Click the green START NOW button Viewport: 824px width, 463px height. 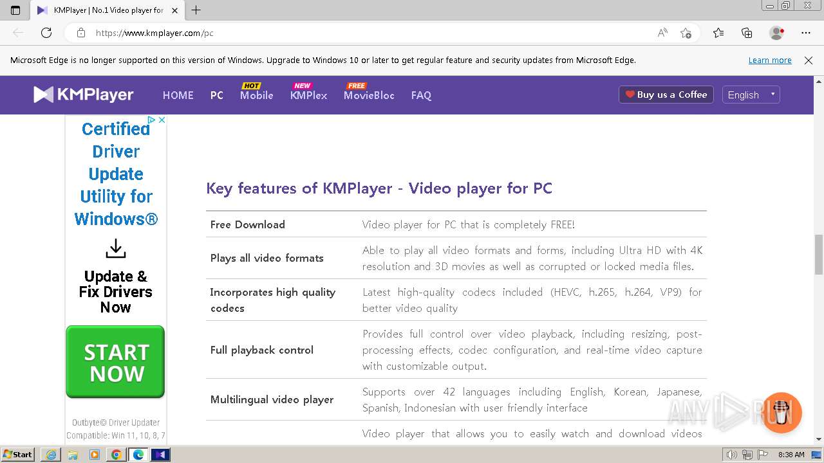click(x=115, y=362)
